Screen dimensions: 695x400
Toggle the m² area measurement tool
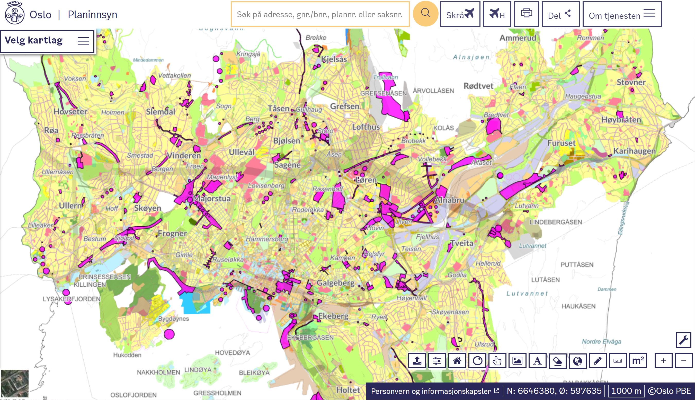[638, 360]
